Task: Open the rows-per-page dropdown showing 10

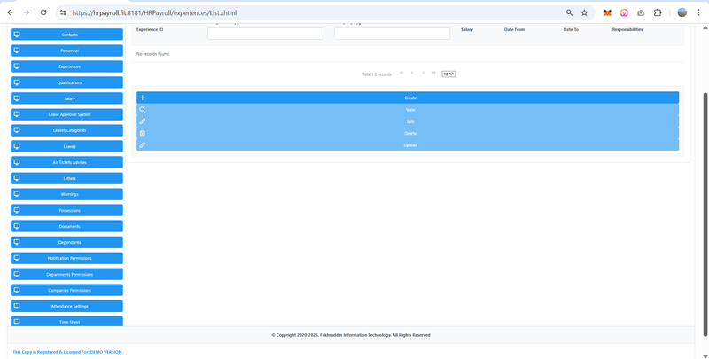Action: pos(448,74)
